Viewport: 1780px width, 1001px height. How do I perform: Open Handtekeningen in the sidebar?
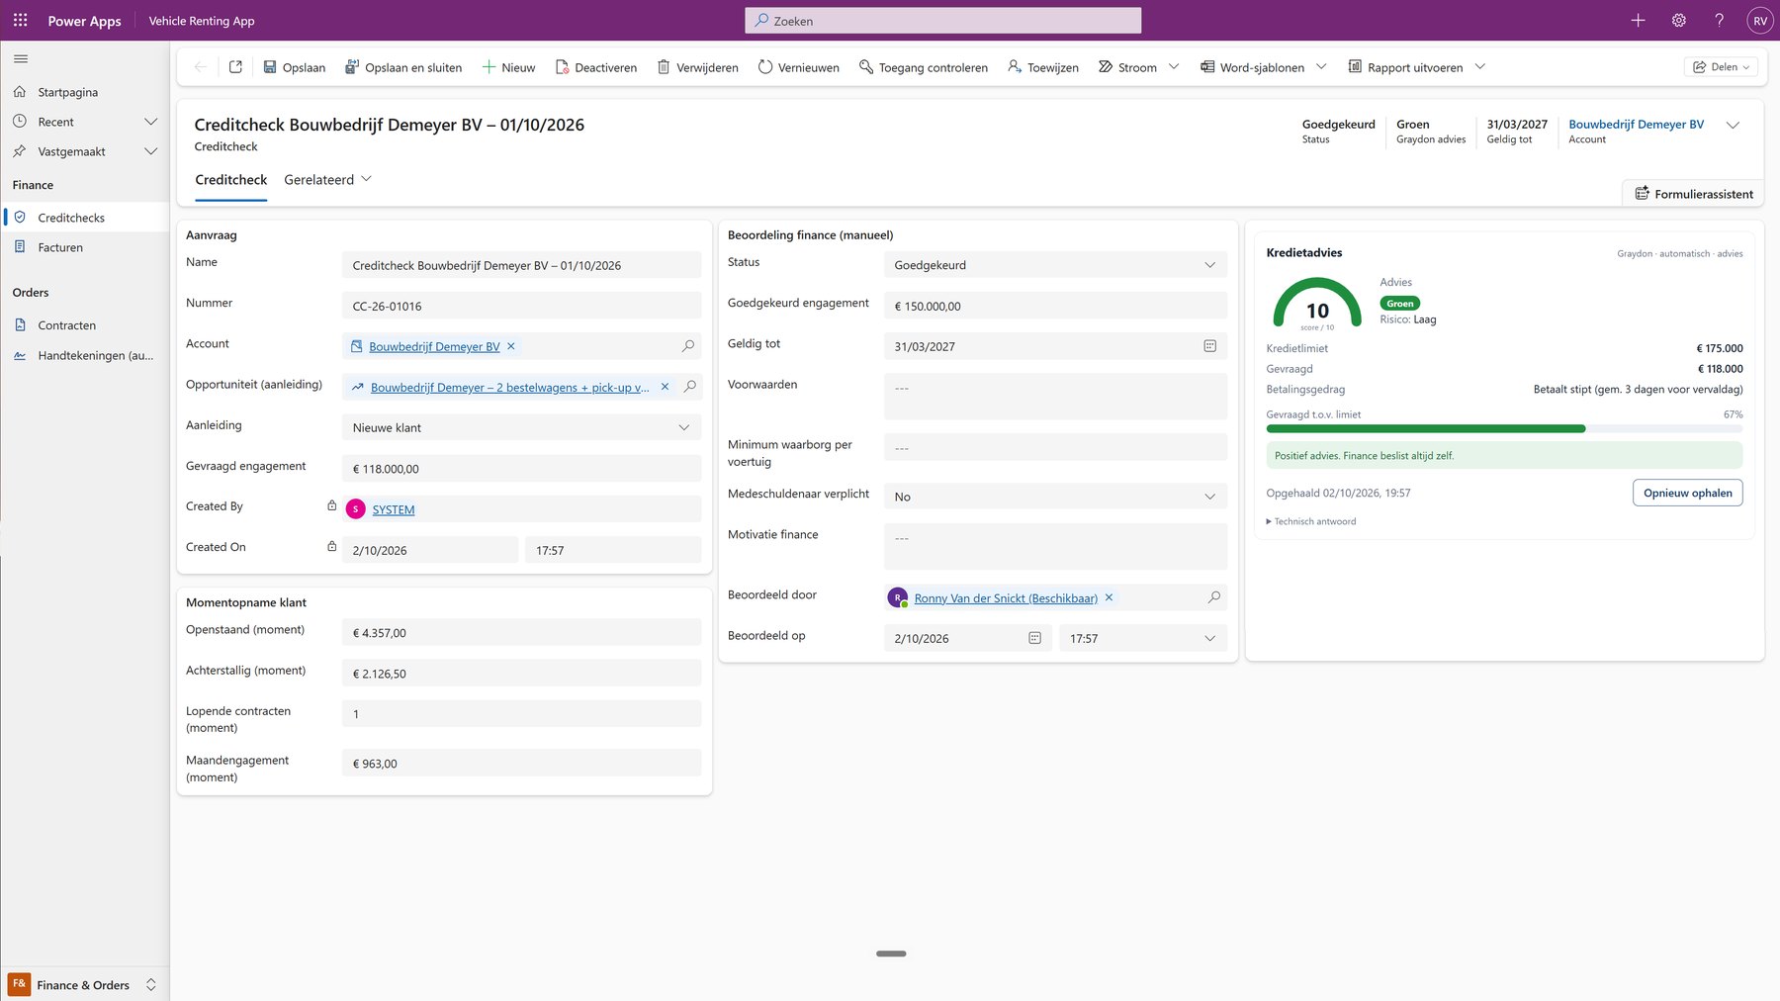click(x=85, y=355)
